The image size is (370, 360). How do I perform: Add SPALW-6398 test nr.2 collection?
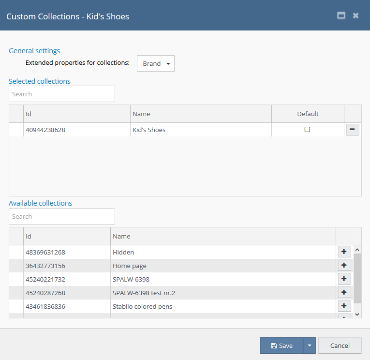[x=344, y=292]
